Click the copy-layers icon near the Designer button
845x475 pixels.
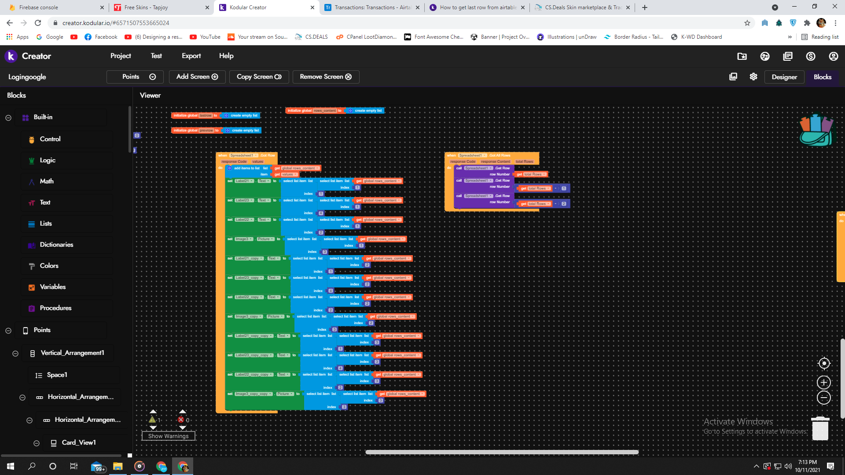tap(733, 77)
